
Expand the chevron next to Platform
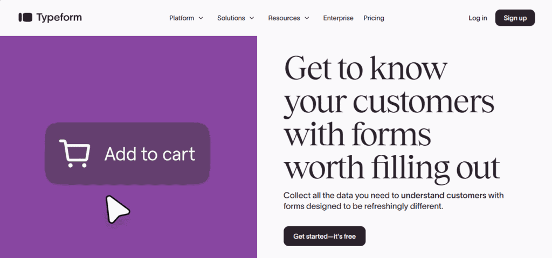pyautogui.click(x=201, y=18)
